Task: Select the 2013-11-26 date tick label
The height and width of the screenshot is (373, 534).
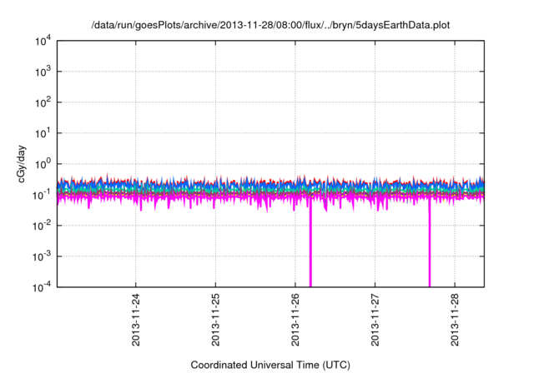Action: point(295,321)
